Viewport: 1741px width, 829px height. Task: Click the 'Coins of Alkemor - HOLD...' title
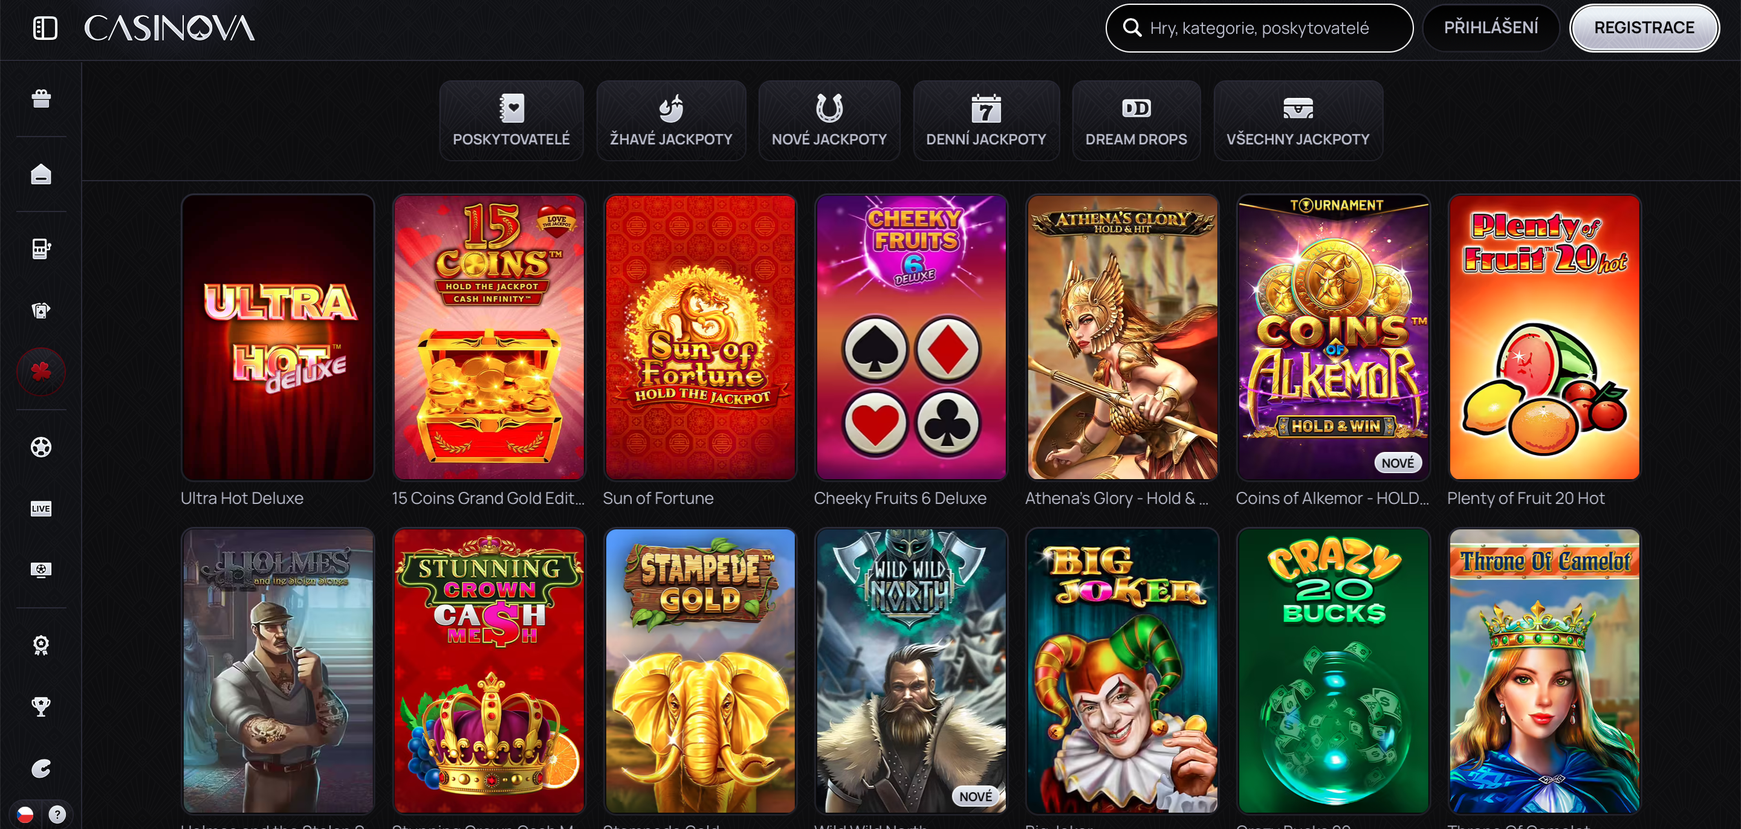click(x=1332, y=498)
